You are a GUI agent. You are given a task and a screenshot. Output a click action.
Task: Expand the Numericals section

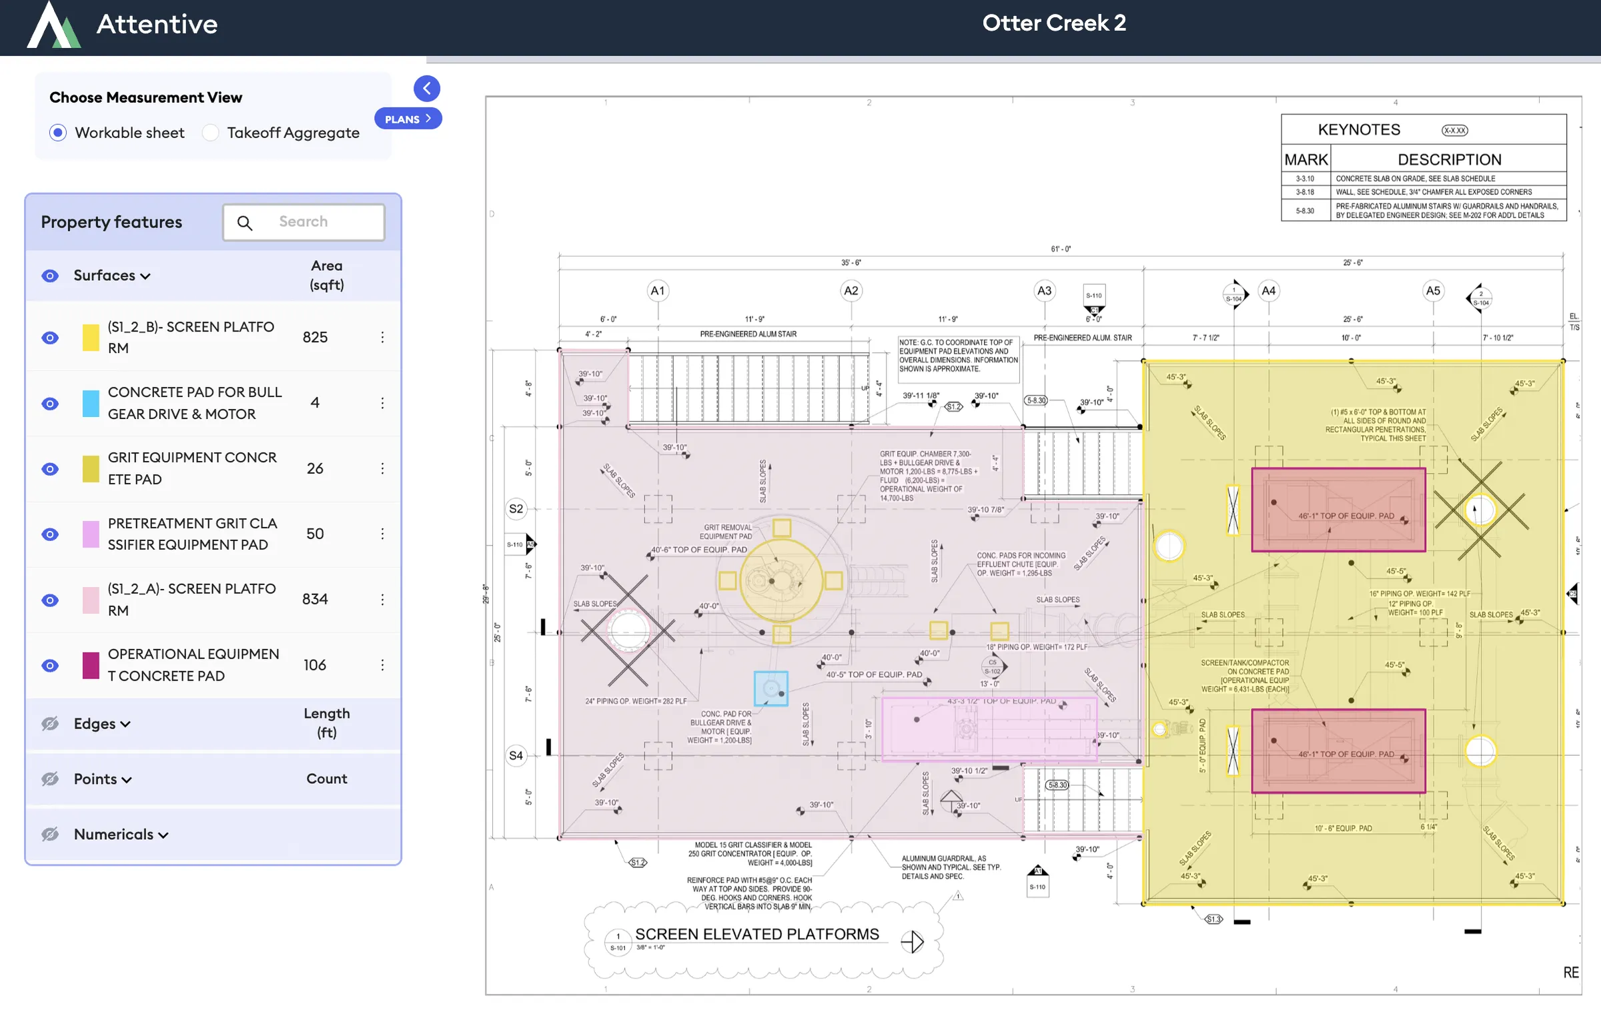[162, 834]
